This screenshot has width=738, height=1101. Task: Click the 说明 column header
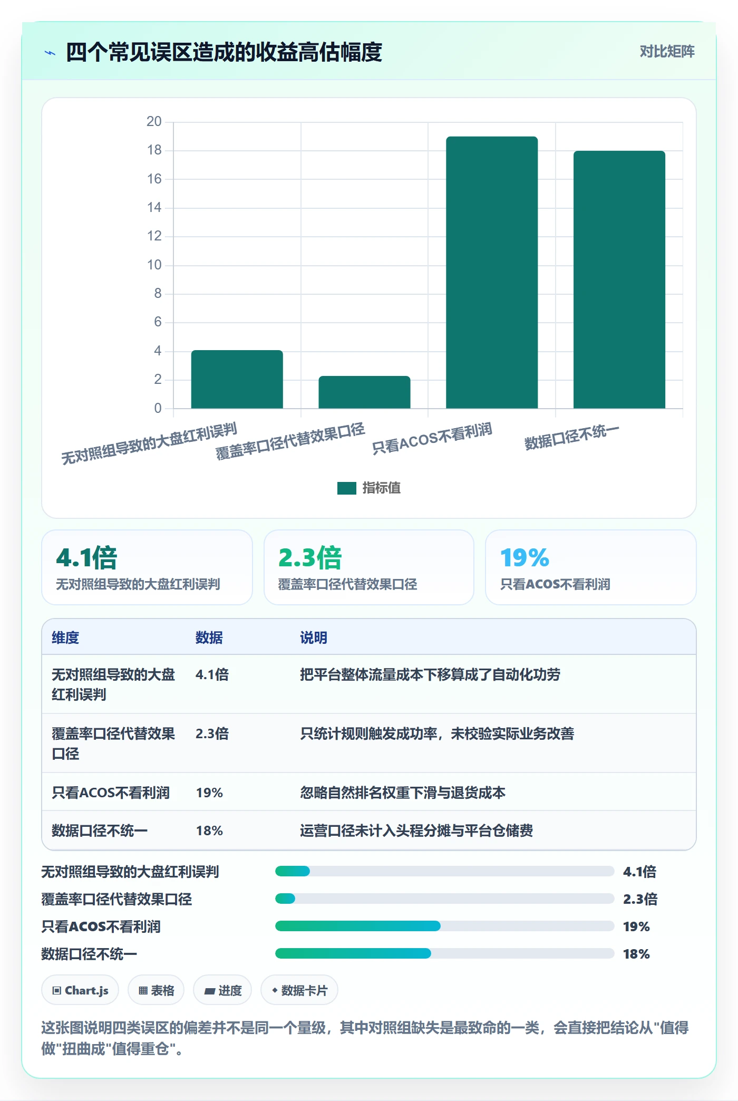tap(314, 638)
